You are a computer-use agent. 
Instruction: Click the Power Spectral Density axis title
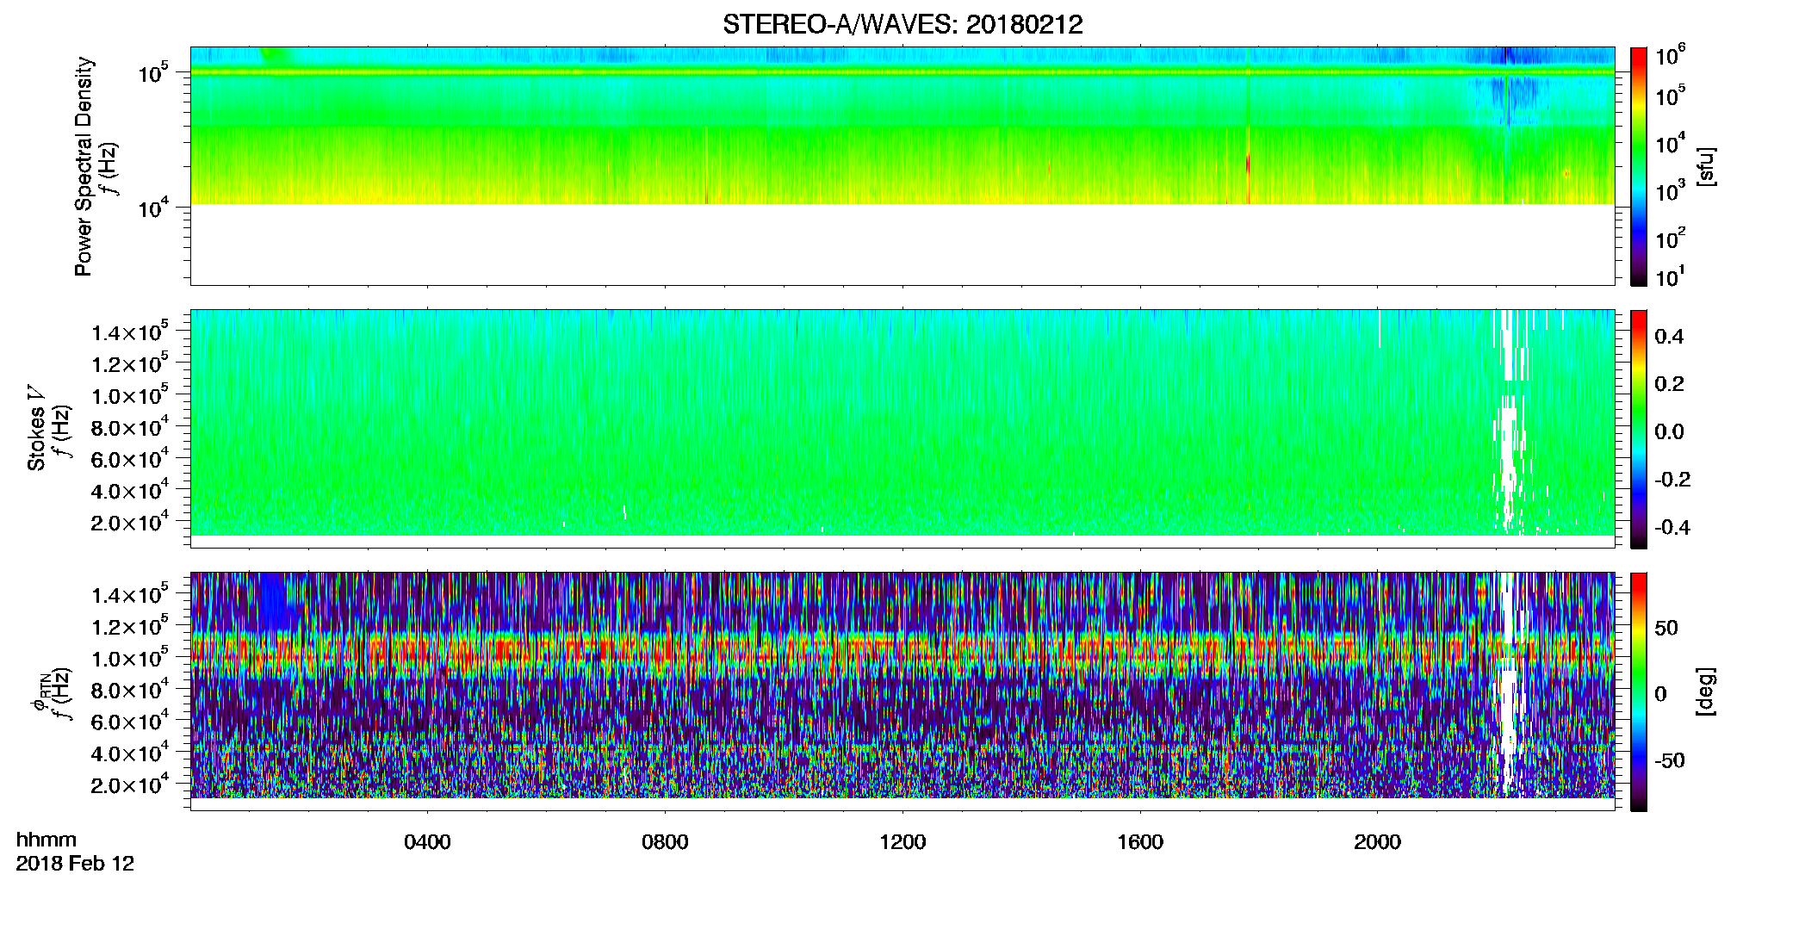(x=84, y=166)
